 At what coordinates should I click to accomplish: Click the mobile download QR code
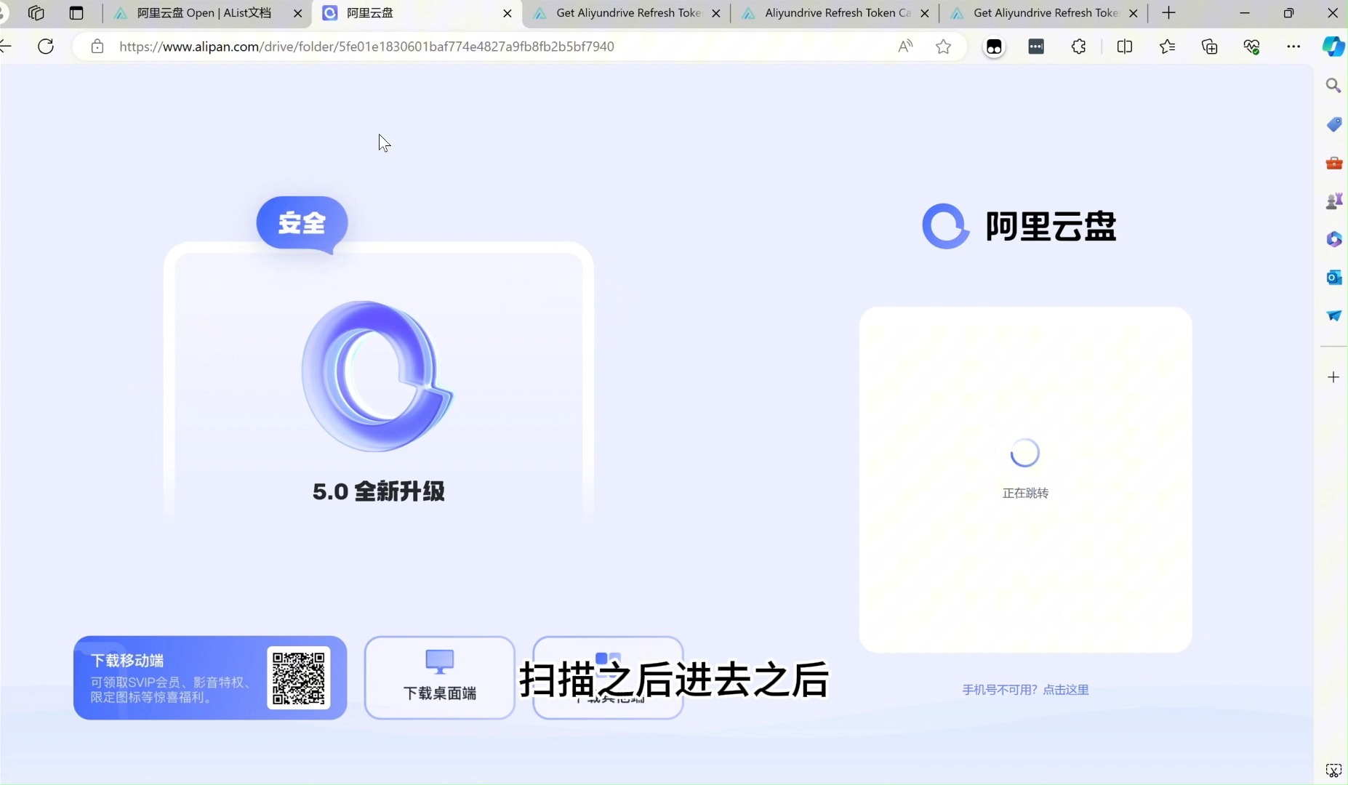pos(299,677)
